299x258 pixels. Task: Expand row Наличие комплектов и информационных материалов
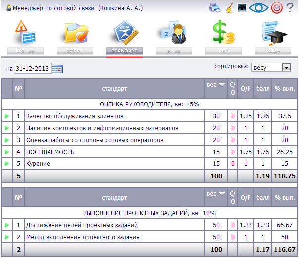click(x=7, y=128)
